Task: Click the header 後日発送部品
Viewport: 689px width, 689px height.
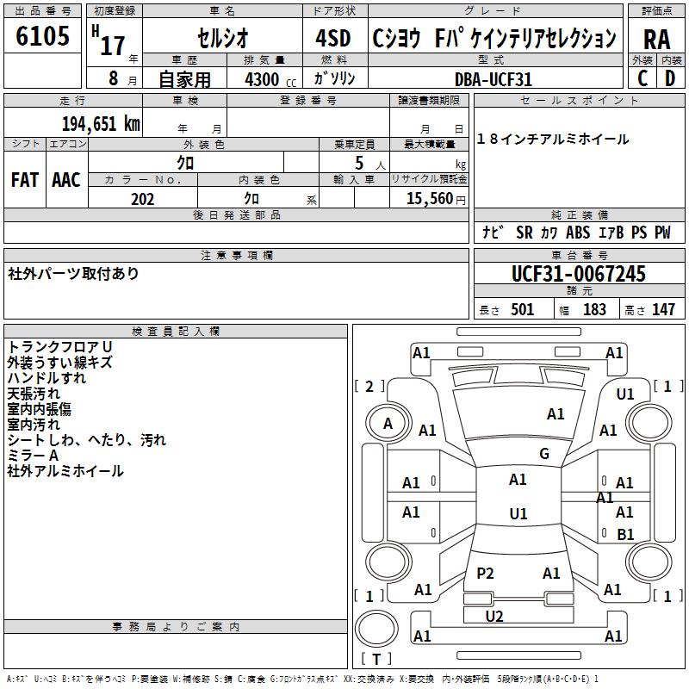Action: (237, 214)
